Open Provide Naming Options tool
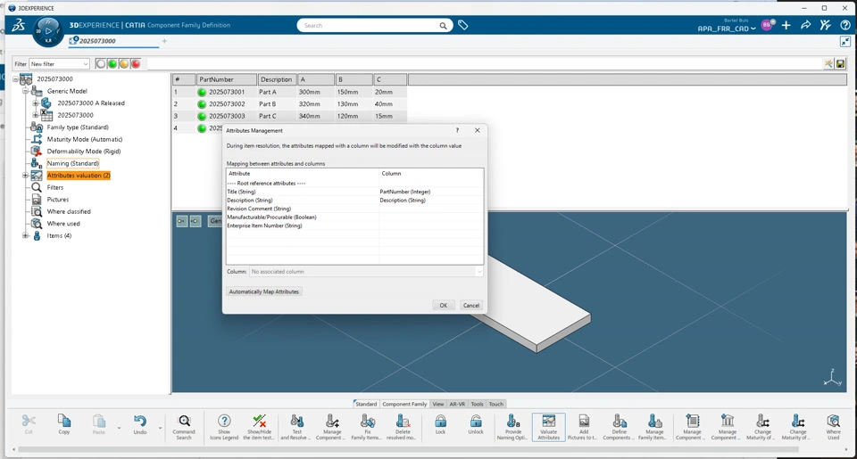This screenshot has height=459, width=857. (x=512, y=427)
